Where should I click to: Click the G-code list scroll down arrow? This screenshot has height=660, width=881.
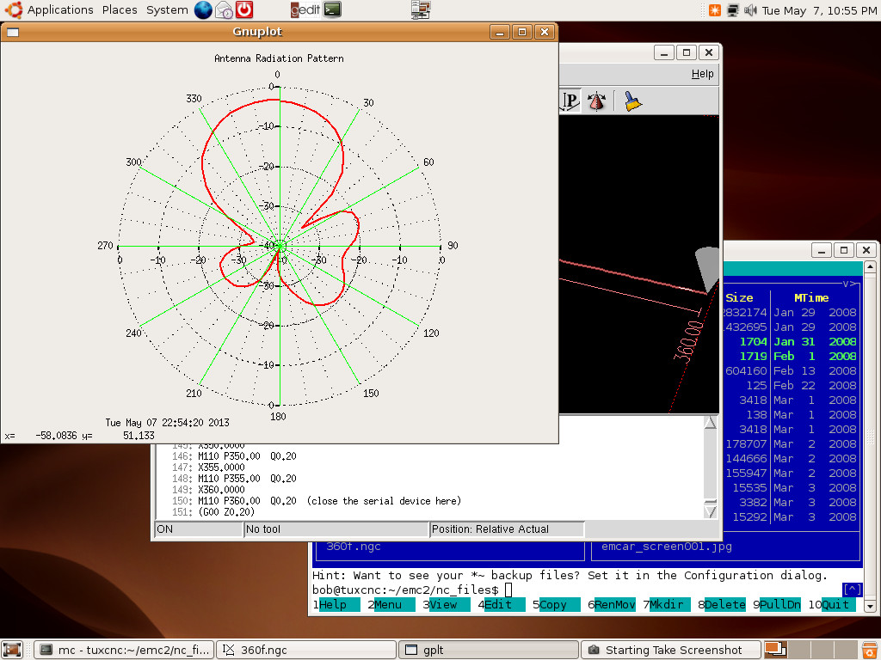(x=710, y=511)
